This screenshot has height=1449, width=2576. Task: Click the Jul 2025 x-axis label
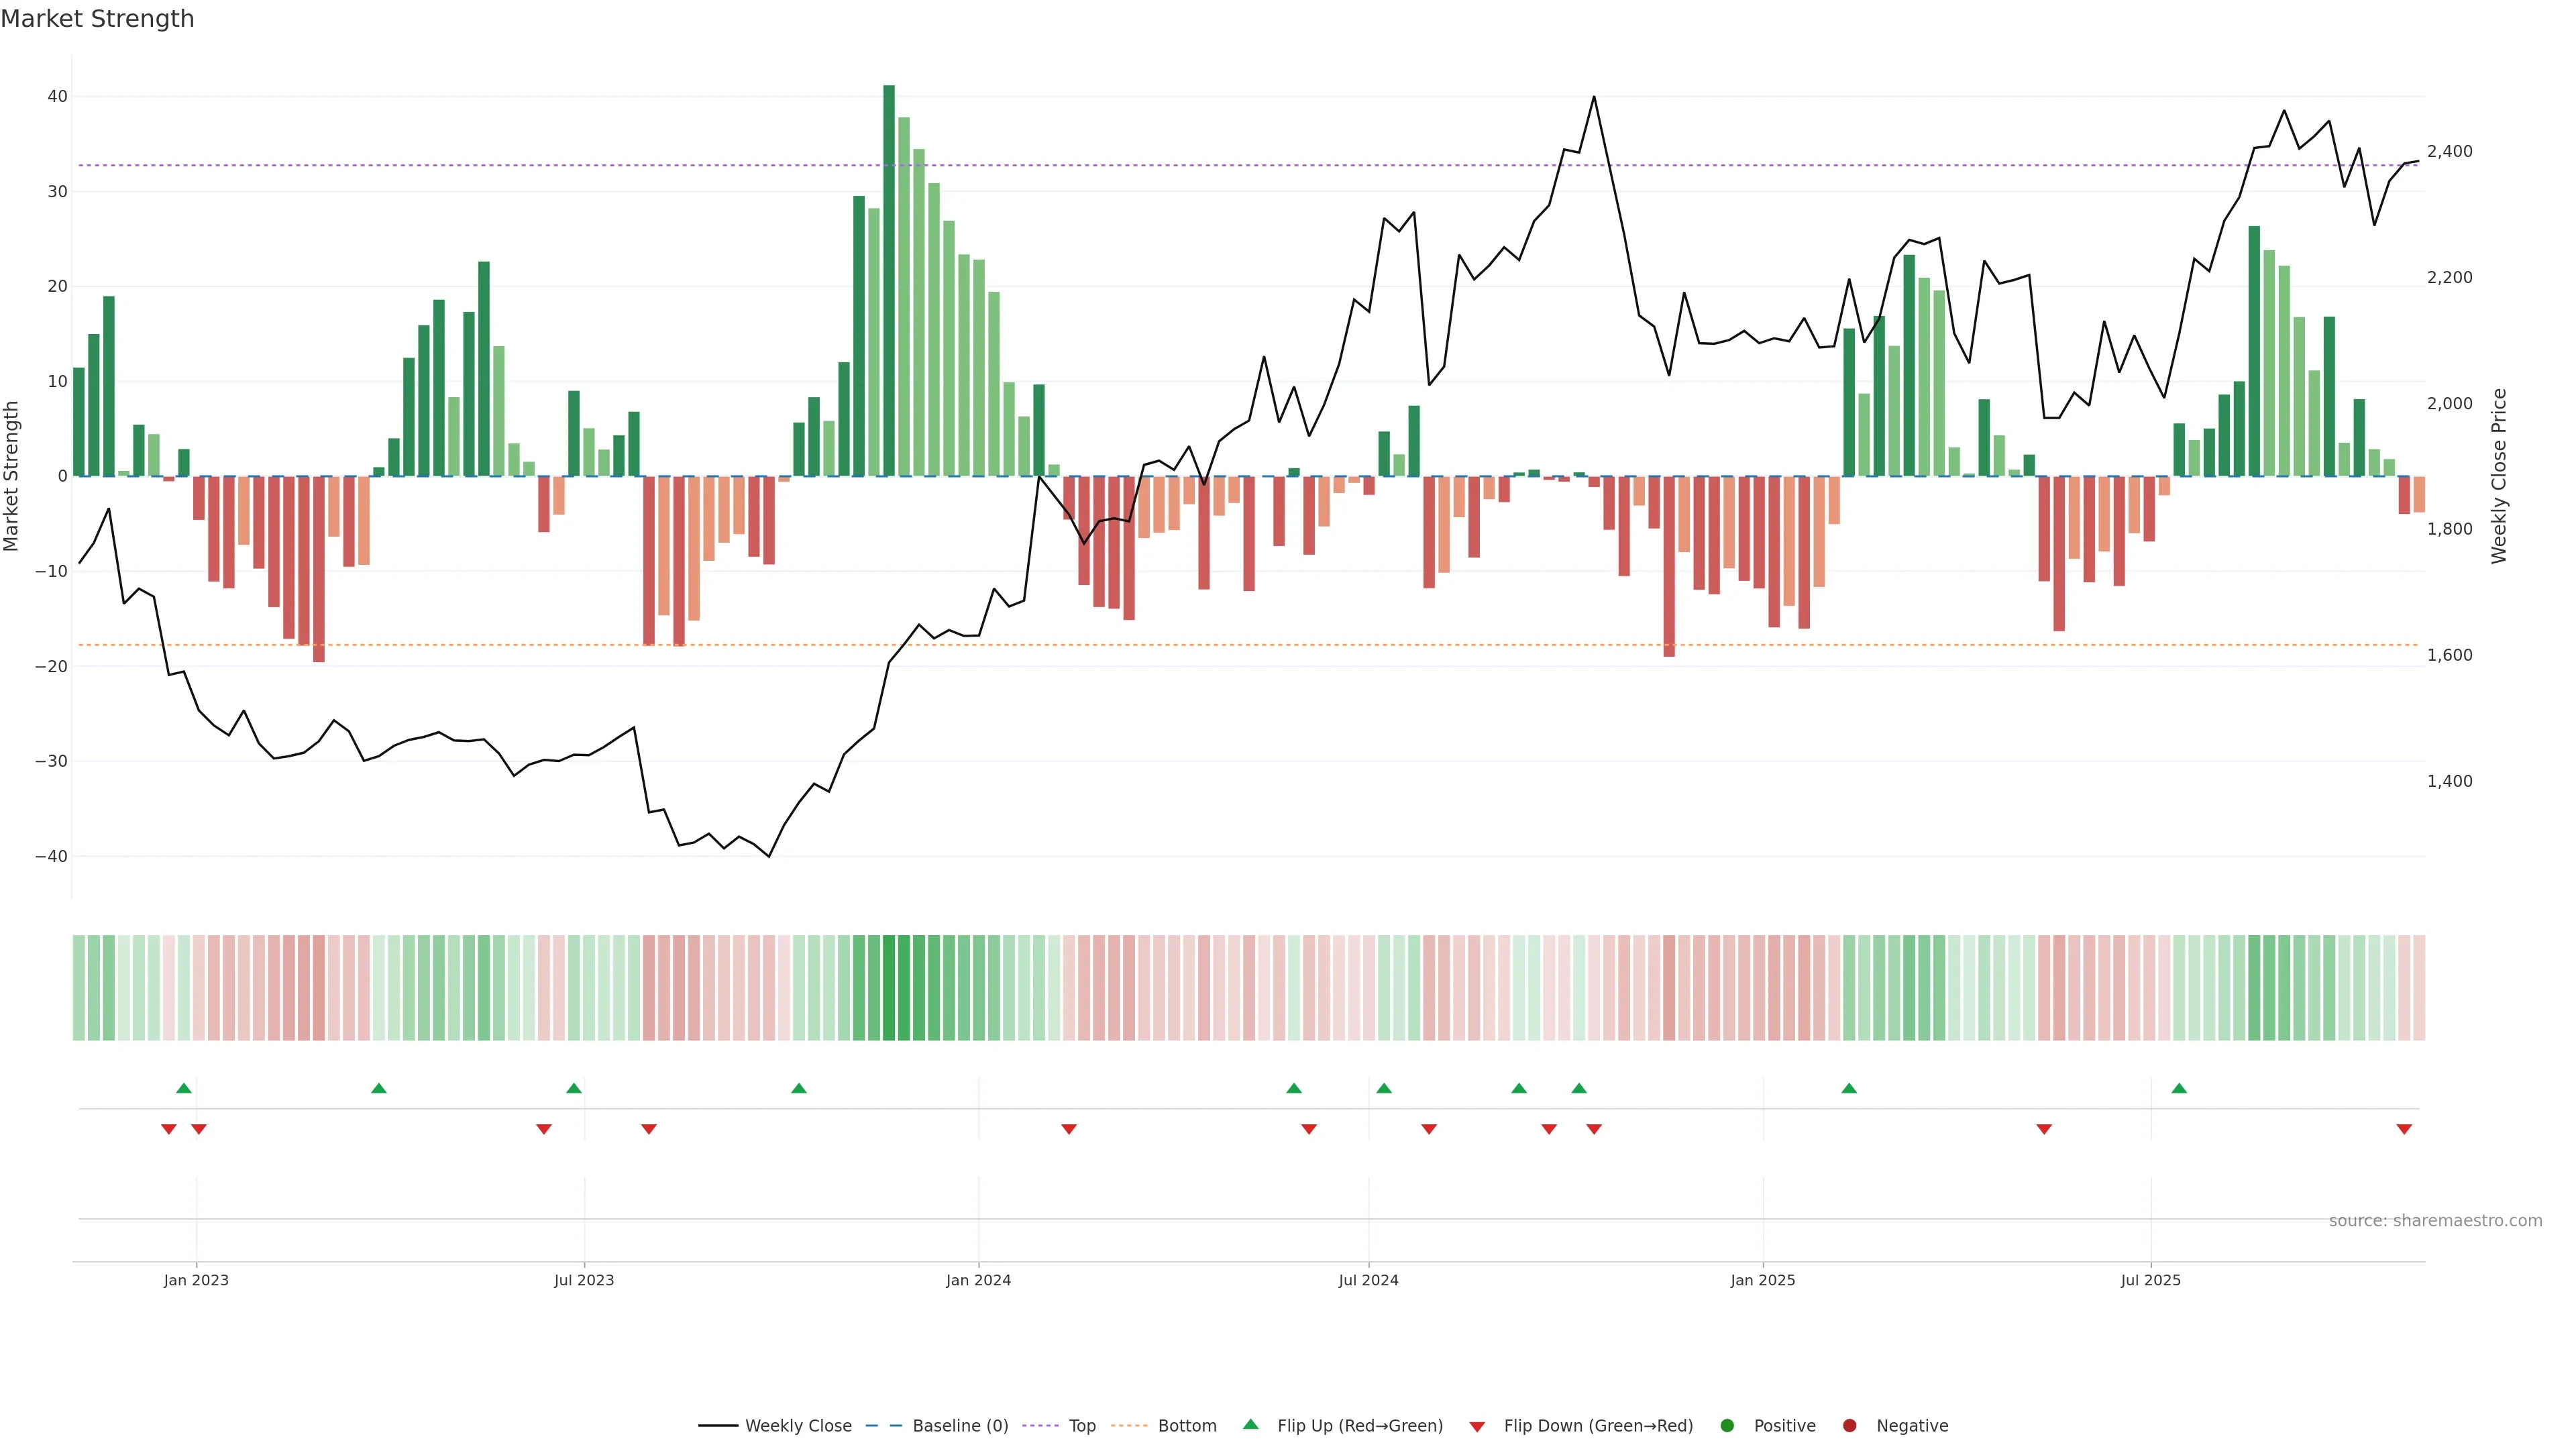coord(2150,1280)
